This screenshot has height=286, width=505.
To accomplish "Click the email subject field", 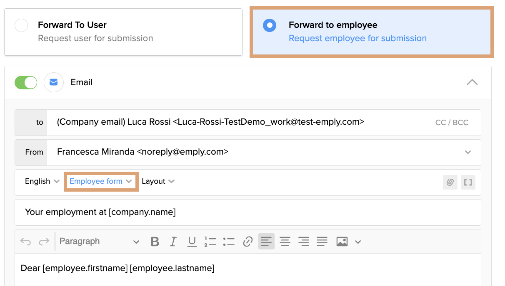I will point(247,212).
